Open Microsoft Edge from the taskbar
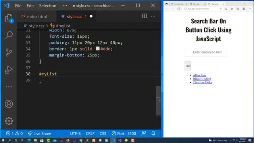 (x=29, y=140)
